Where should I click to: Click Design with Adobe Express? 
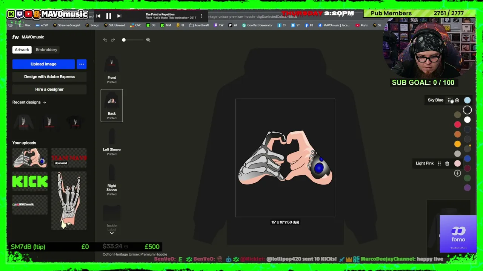49,77
